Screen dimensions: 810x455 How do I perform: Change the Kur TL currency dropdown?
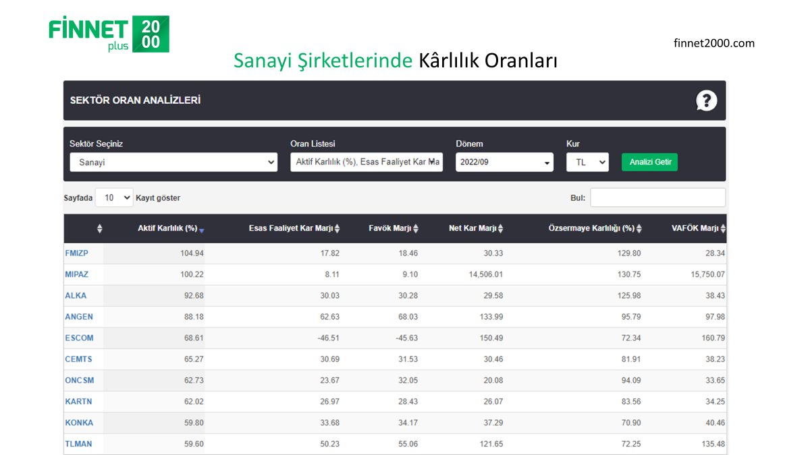click(x=587, y=162)
